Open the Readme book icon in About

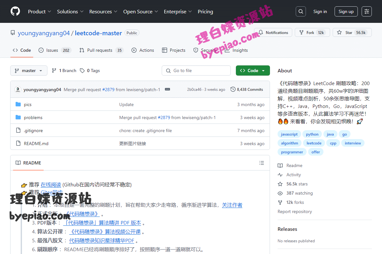pos(280,165)
